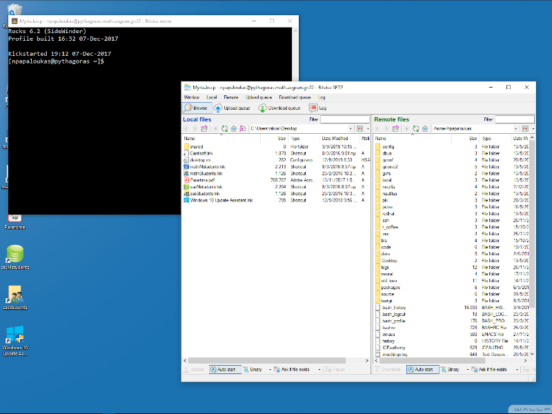Click remote parent folder (up) icon
This screenshot has width=552, height=414.
pyautogui.click(x=395, y=128)
